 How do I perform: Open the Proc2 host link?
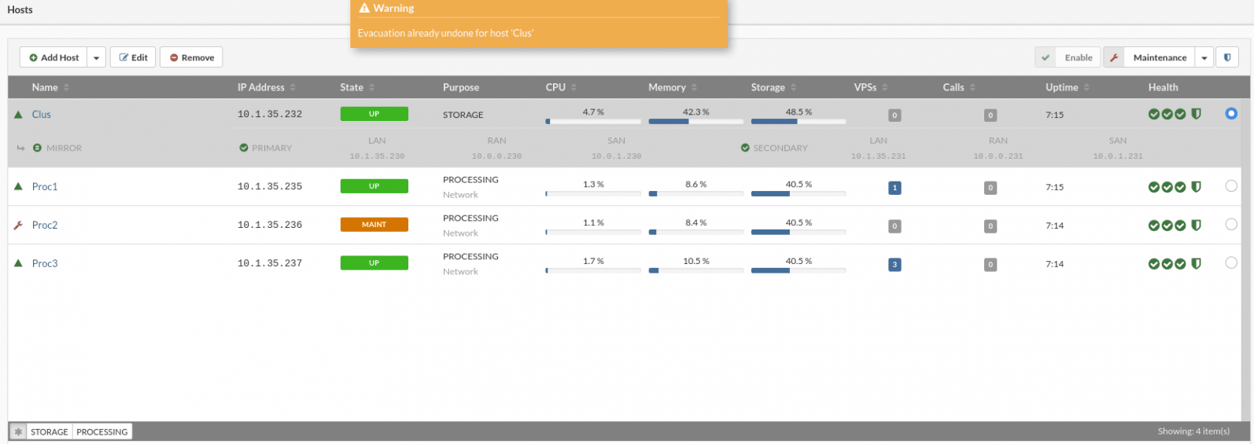pyautogui.click(x=45, y=225)
